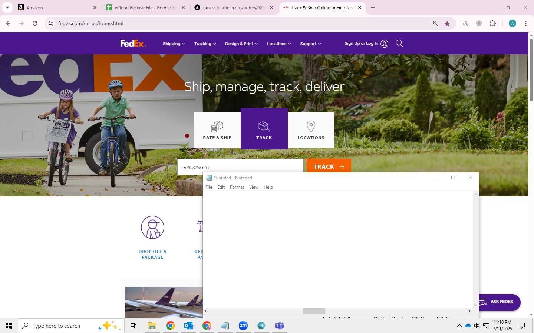534x333 pixels.
Task: Click Notepad horizontal scrollbar thumb
Action: click(314, 311)
